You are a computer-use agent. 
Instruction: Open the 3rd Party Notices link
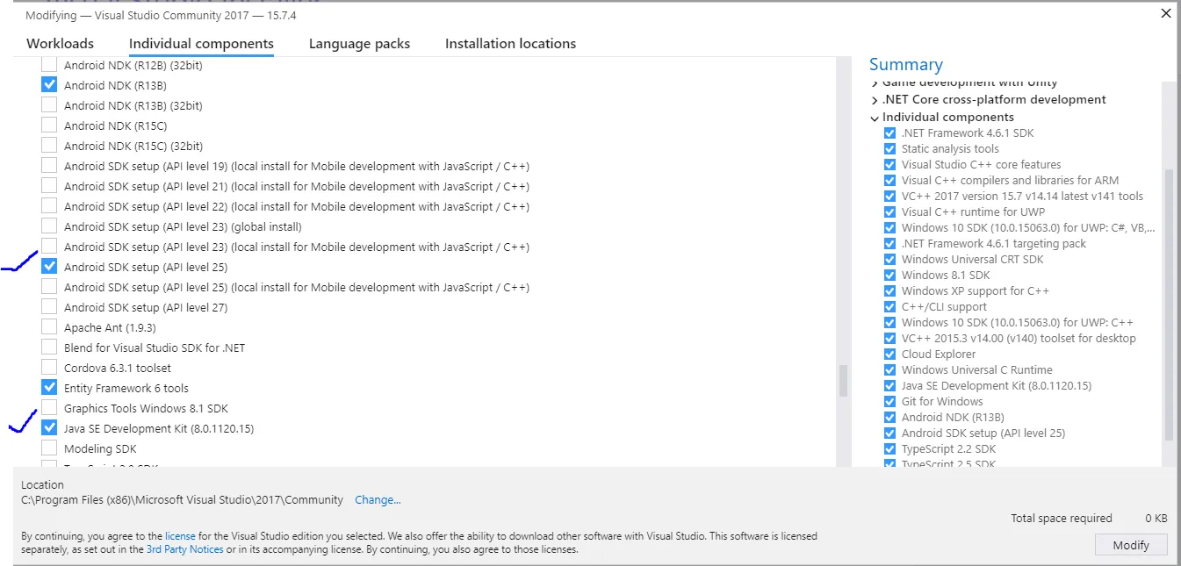click(185, 549)
